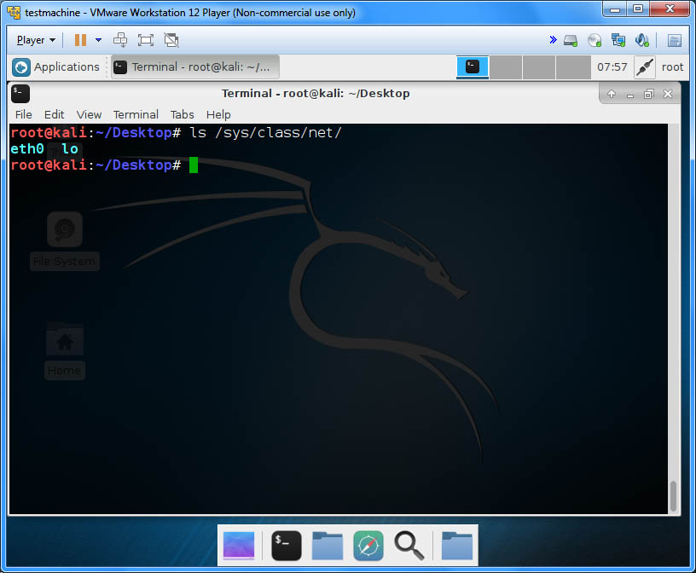Switch to the second workspace

506,67
